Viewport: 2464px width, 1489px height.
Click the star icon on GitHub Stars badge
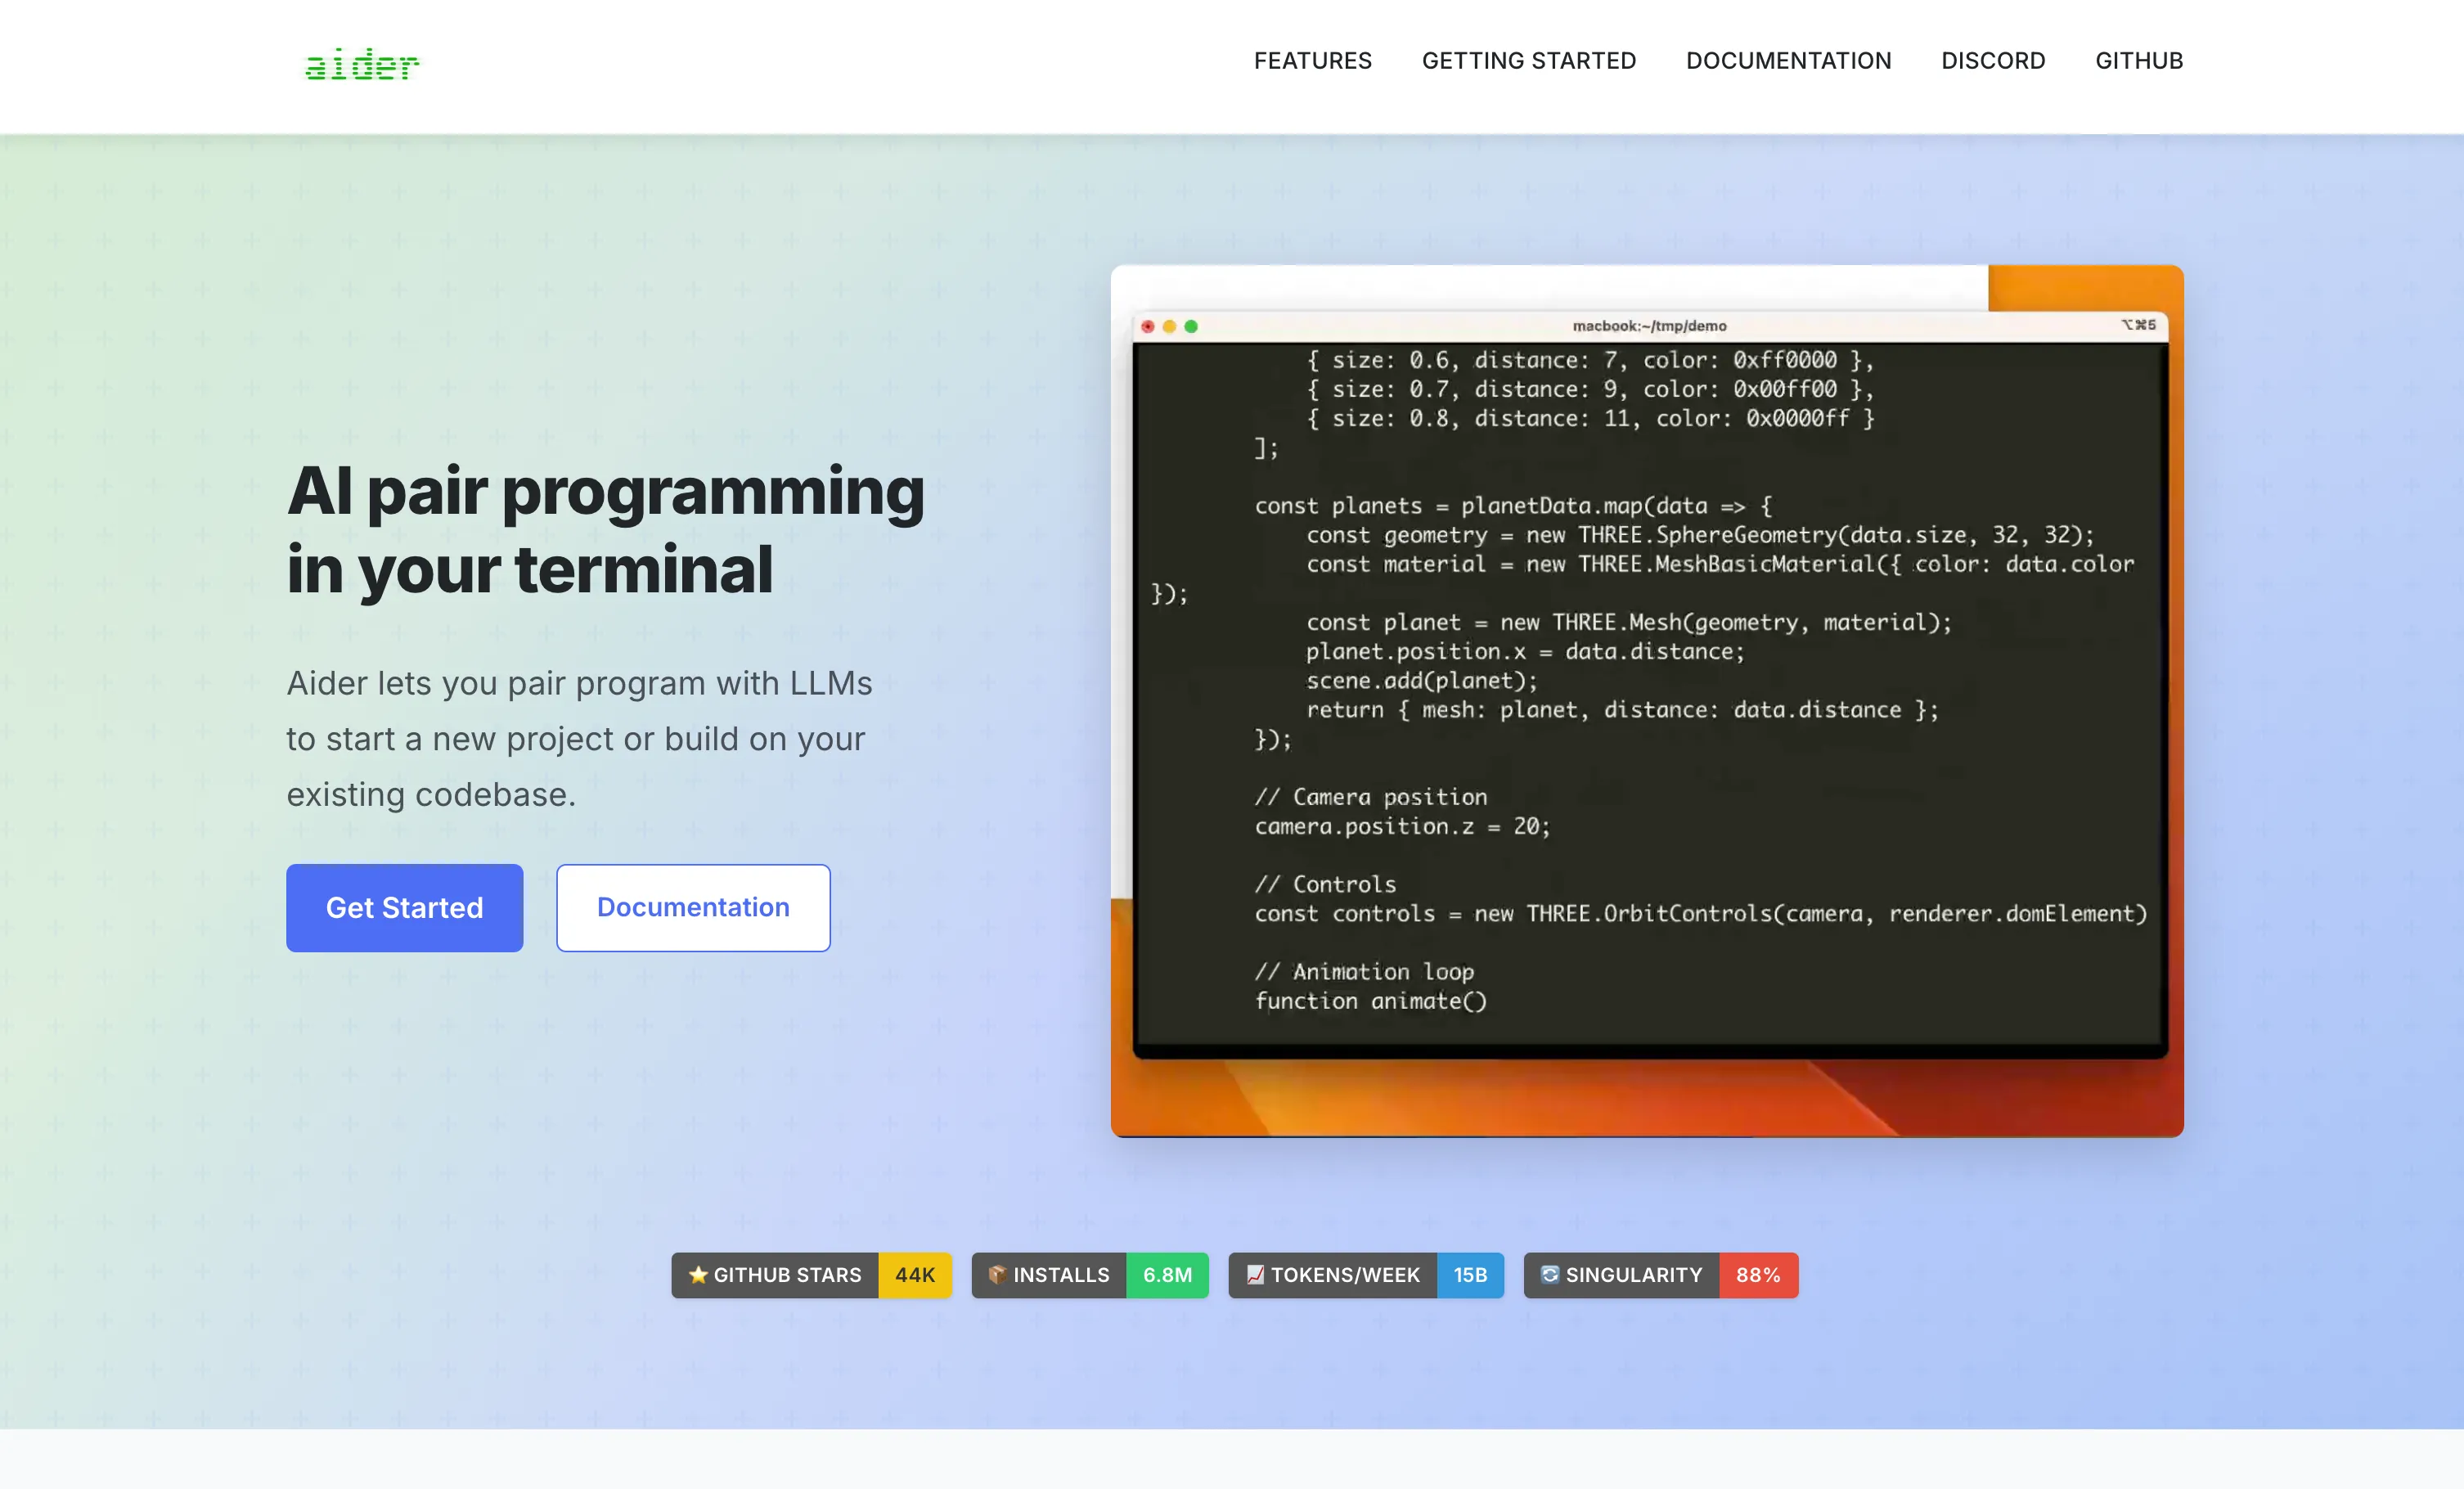tap(698, 1274)
